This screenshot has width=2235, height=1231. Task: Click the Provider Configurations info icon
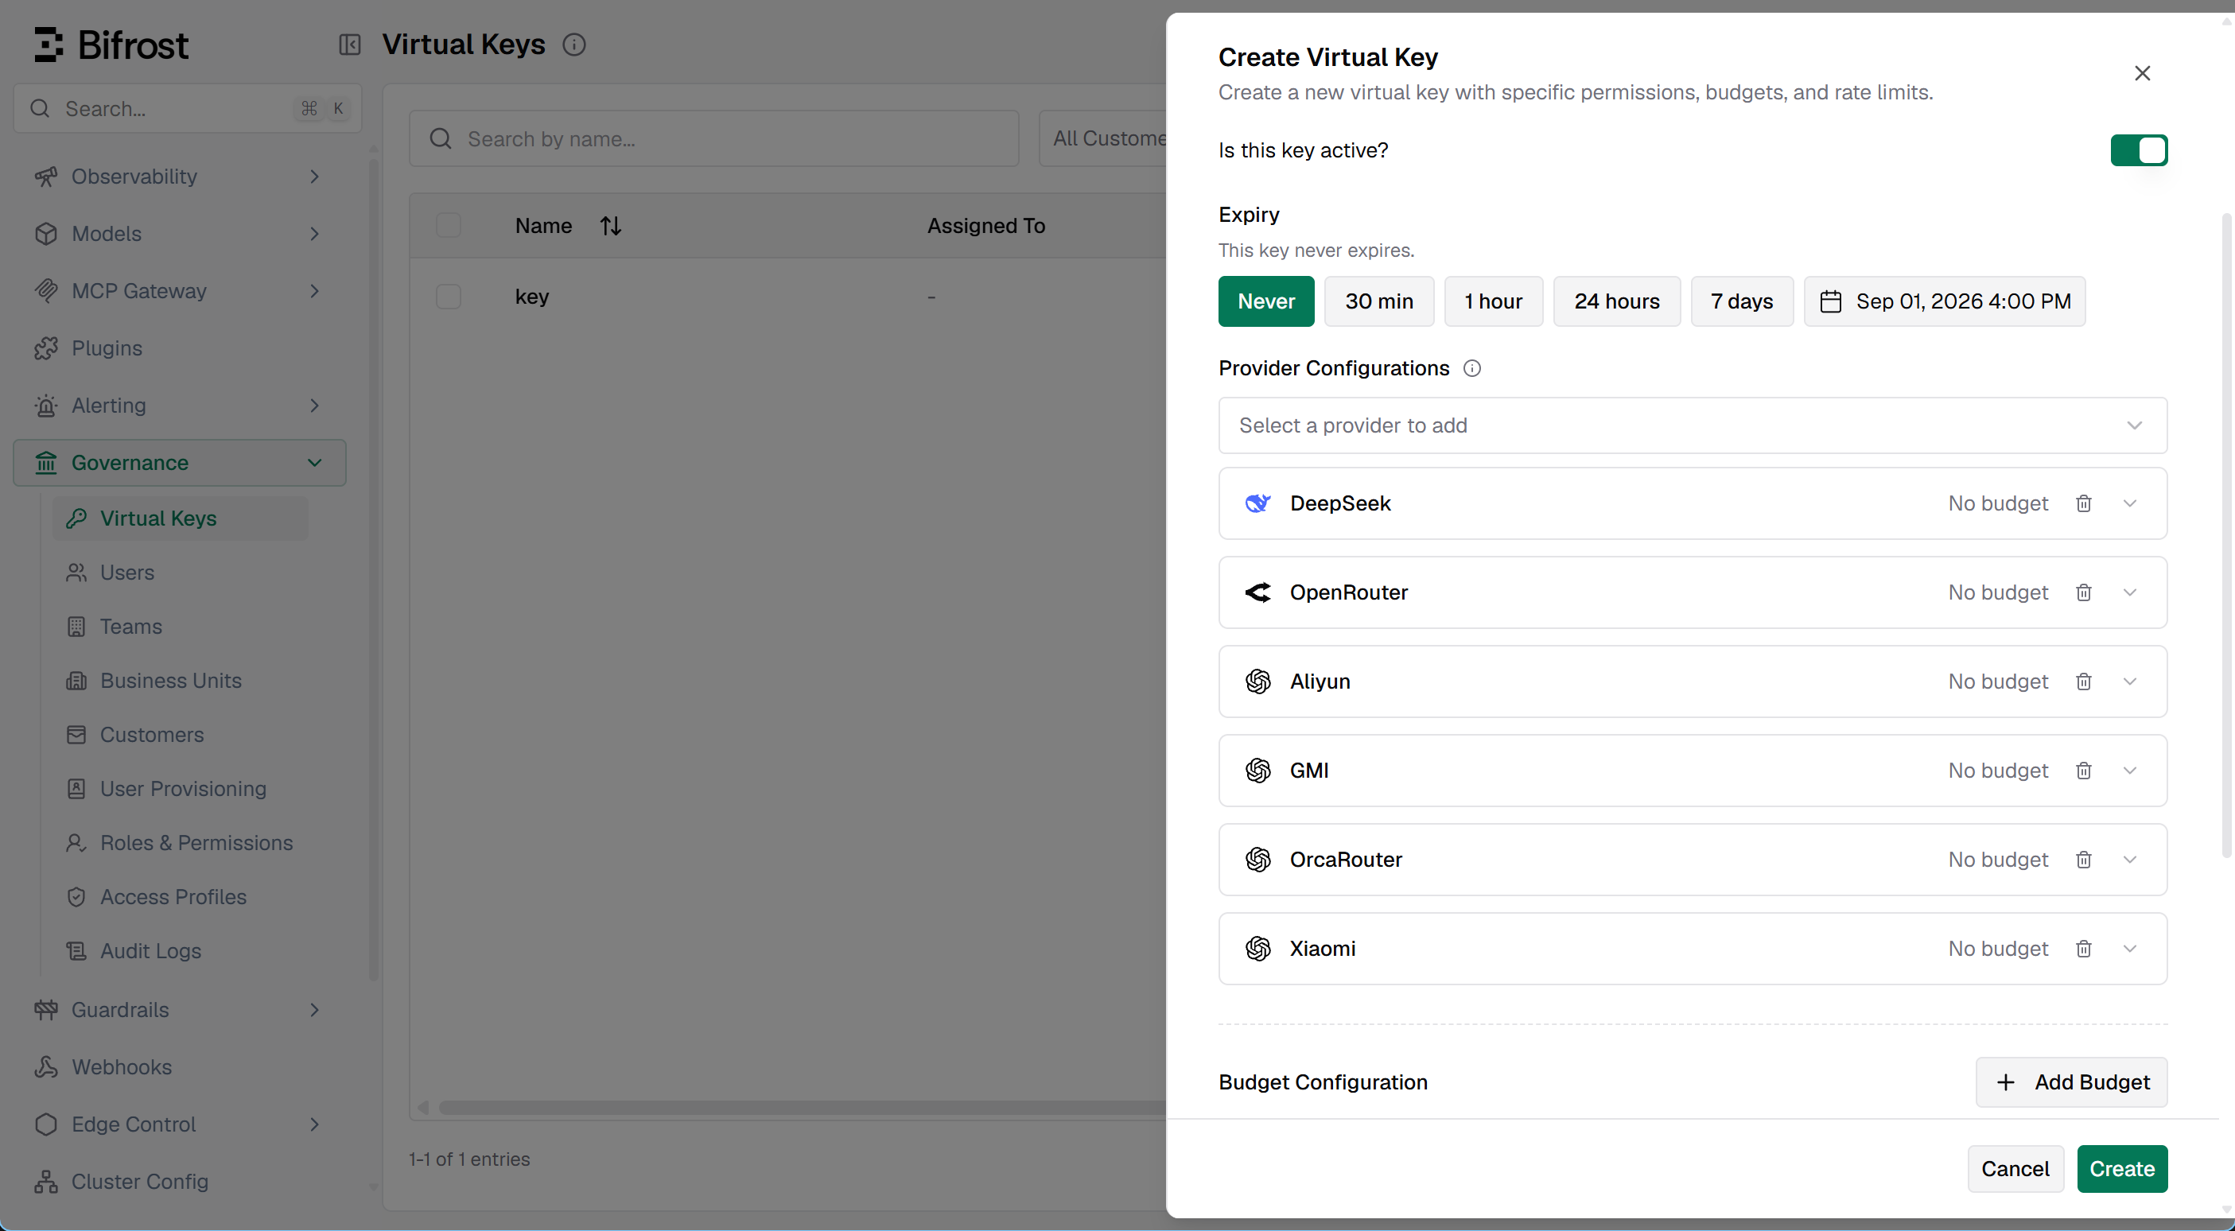tap(1472, 369)
